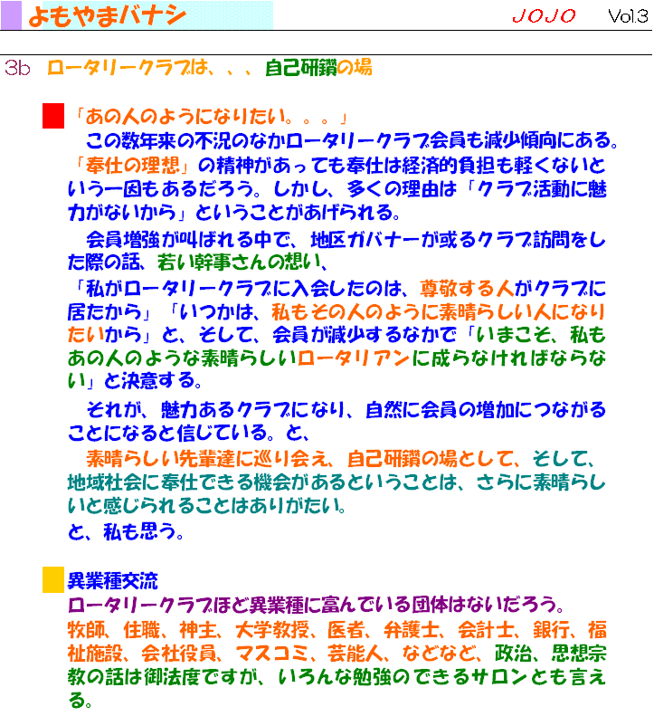The height and width of the screenshot is (716, 654).
Task: Click the teal line starting 地域社会に奉仕できる
Action: (336, 482)
